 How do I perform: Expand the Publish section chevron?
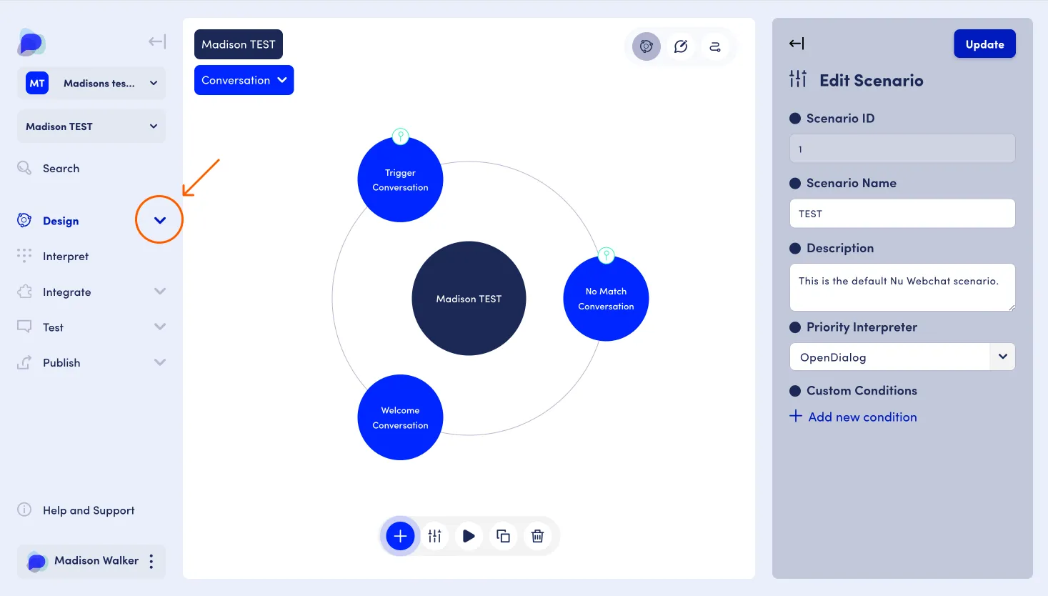click(x=160, y=362)
